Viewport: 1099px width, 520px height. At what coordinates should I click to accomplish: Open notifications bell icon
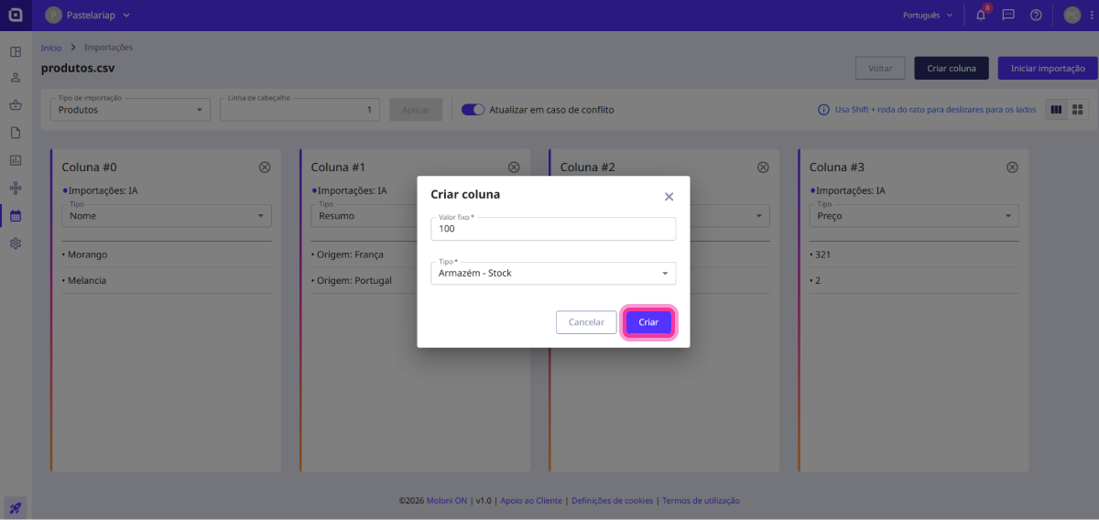(981, 15)
